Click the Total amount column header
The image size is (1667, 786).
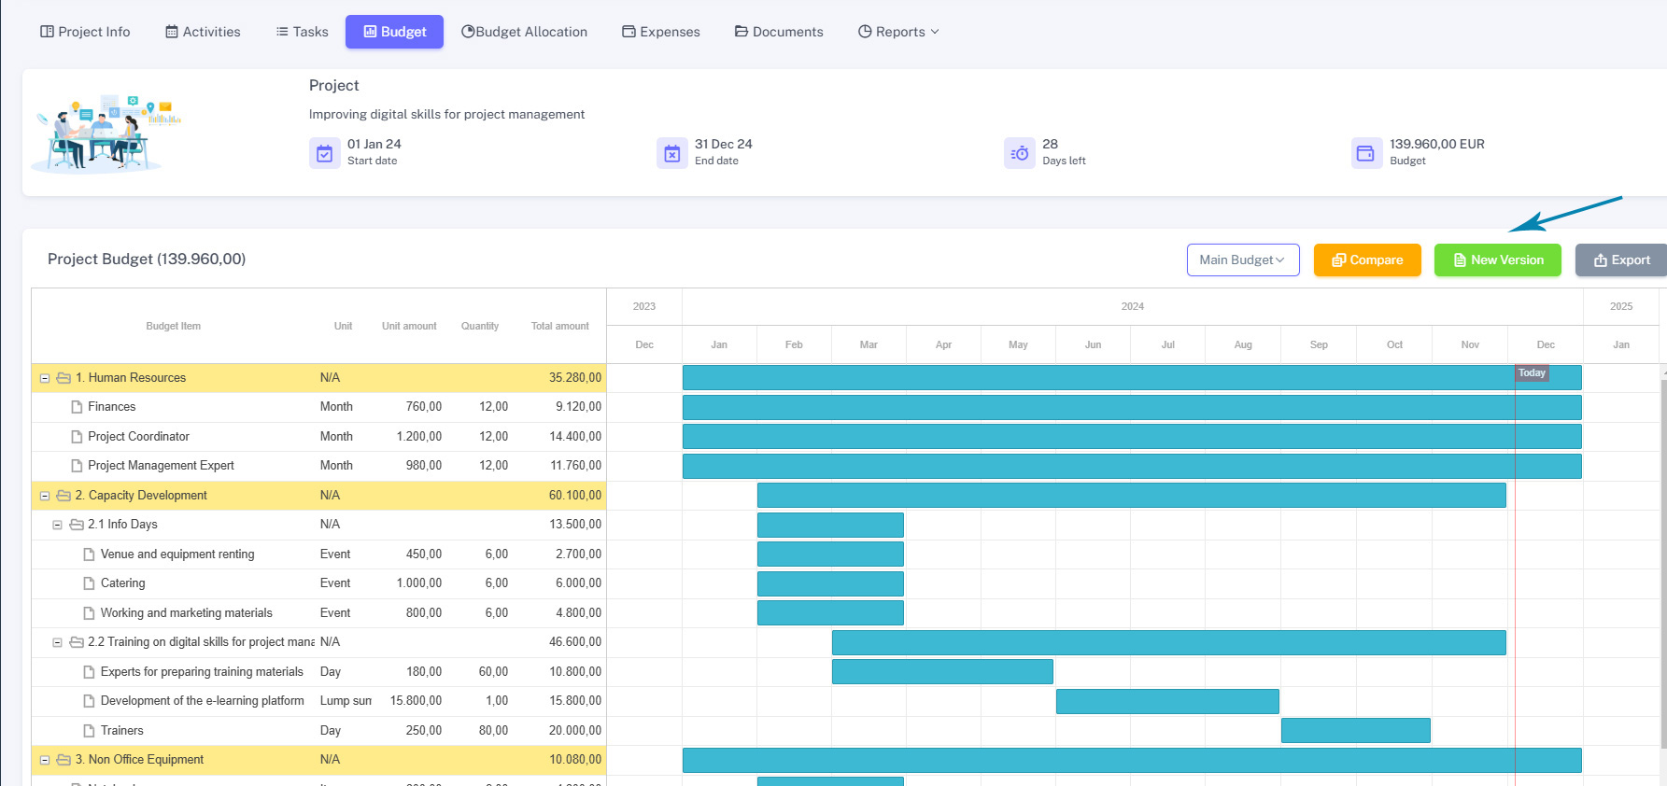[x=560, y=327]
